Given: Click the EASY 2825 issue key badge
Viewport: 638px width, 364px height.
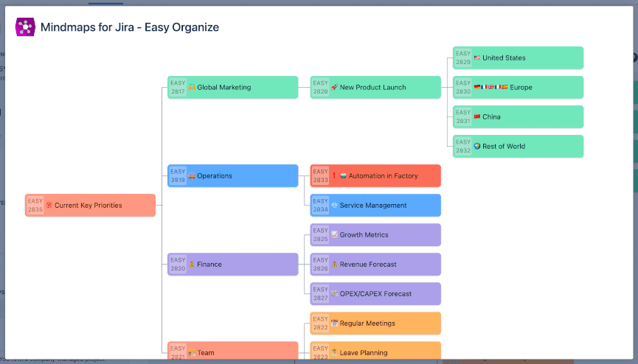Looking at the screenshot, I should [320, 234].
